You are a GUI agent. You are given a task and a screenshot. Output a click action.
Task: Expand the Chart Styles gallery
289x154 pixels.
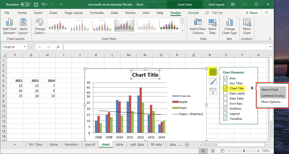(x=182, y=30)
